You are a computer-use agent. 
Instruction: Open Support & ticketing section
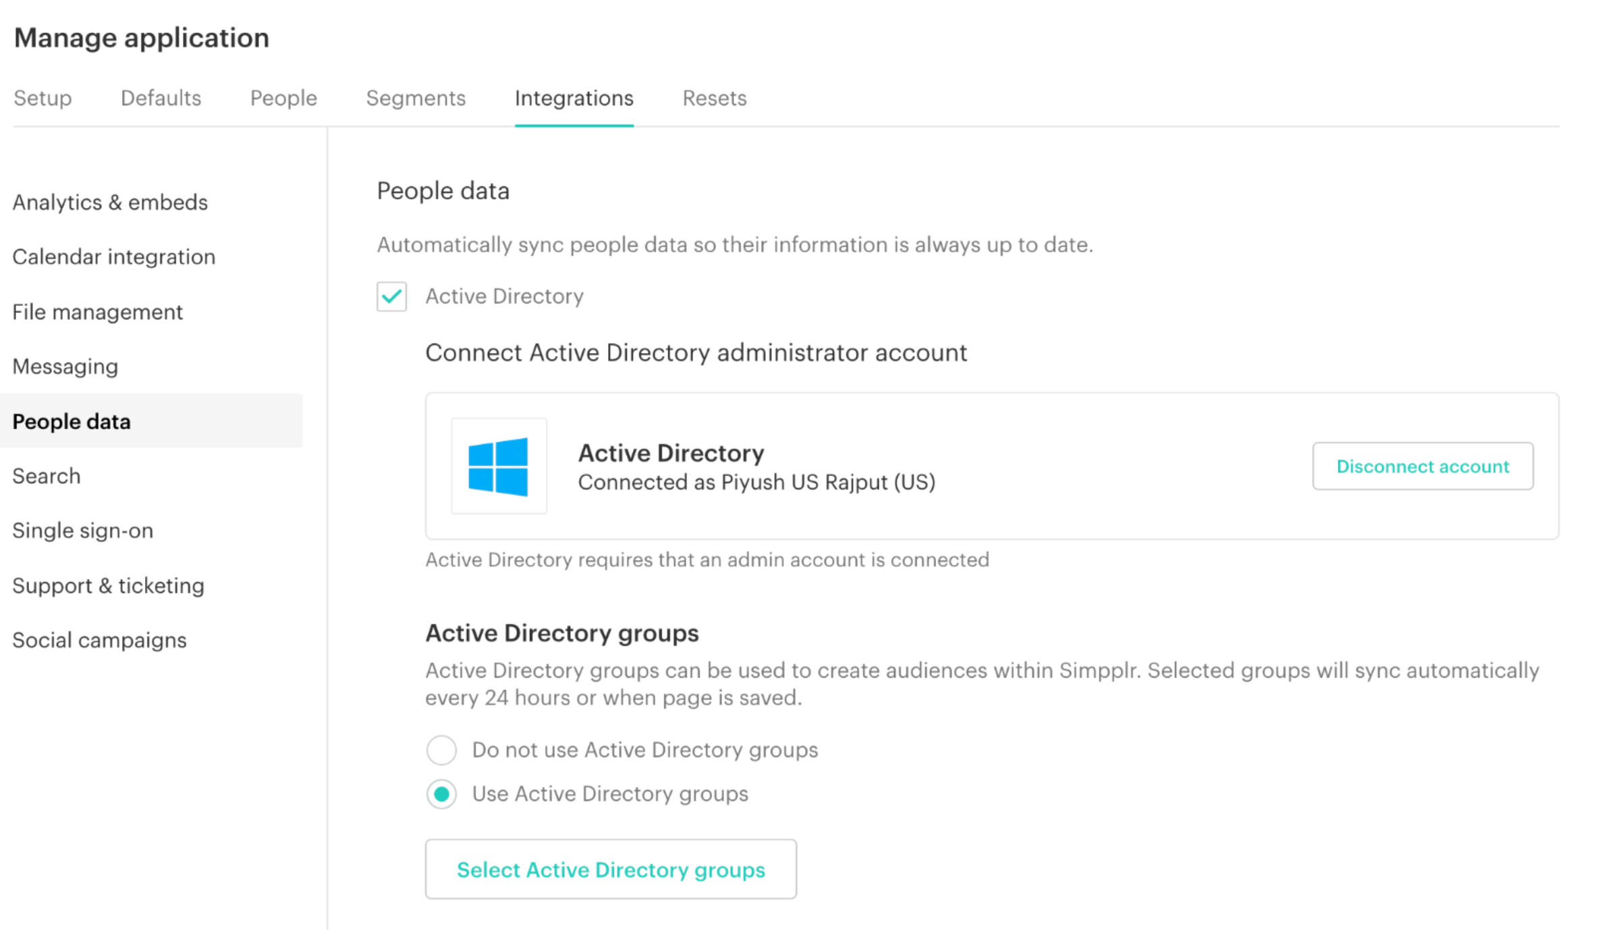coord(108,585)
